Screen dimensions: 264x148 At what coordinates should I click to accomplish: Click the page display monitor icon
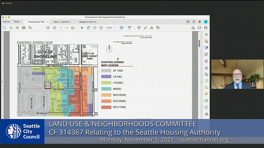[73, 28]
